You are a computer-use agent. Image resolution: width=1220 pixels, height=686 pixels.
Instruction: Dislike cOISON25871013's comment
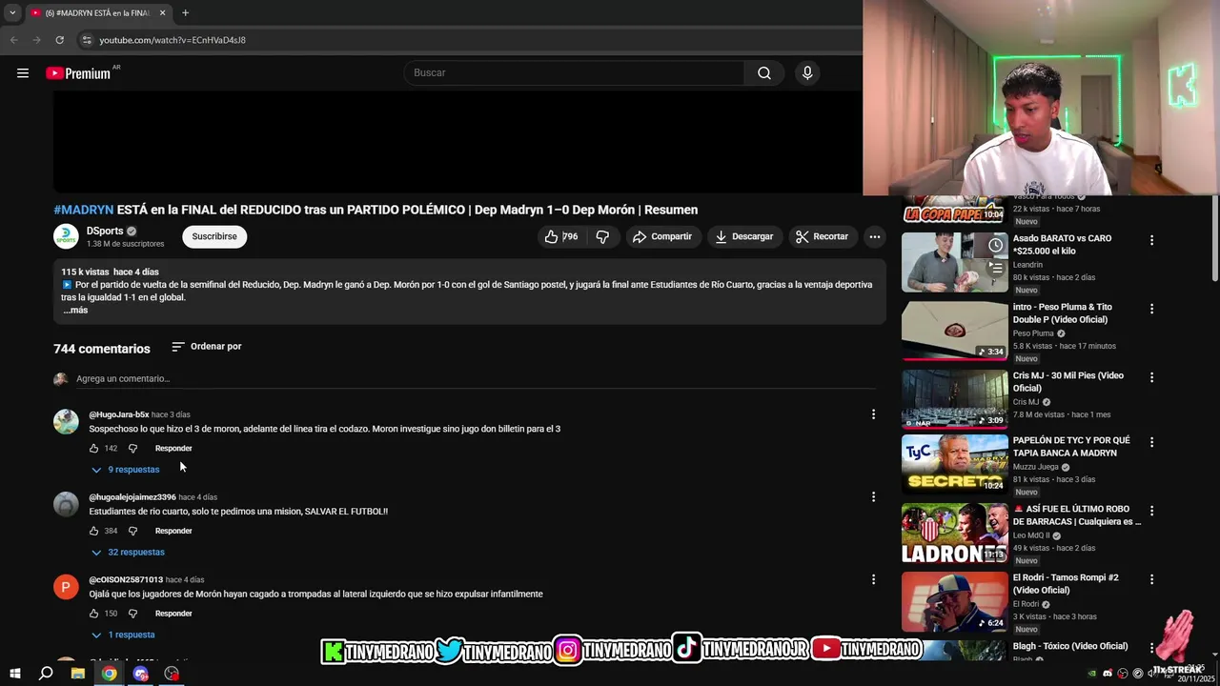132,615
